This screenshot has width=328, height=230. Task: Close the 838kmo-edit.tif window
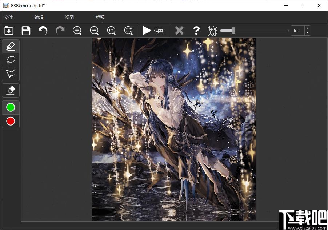point(319,6)
